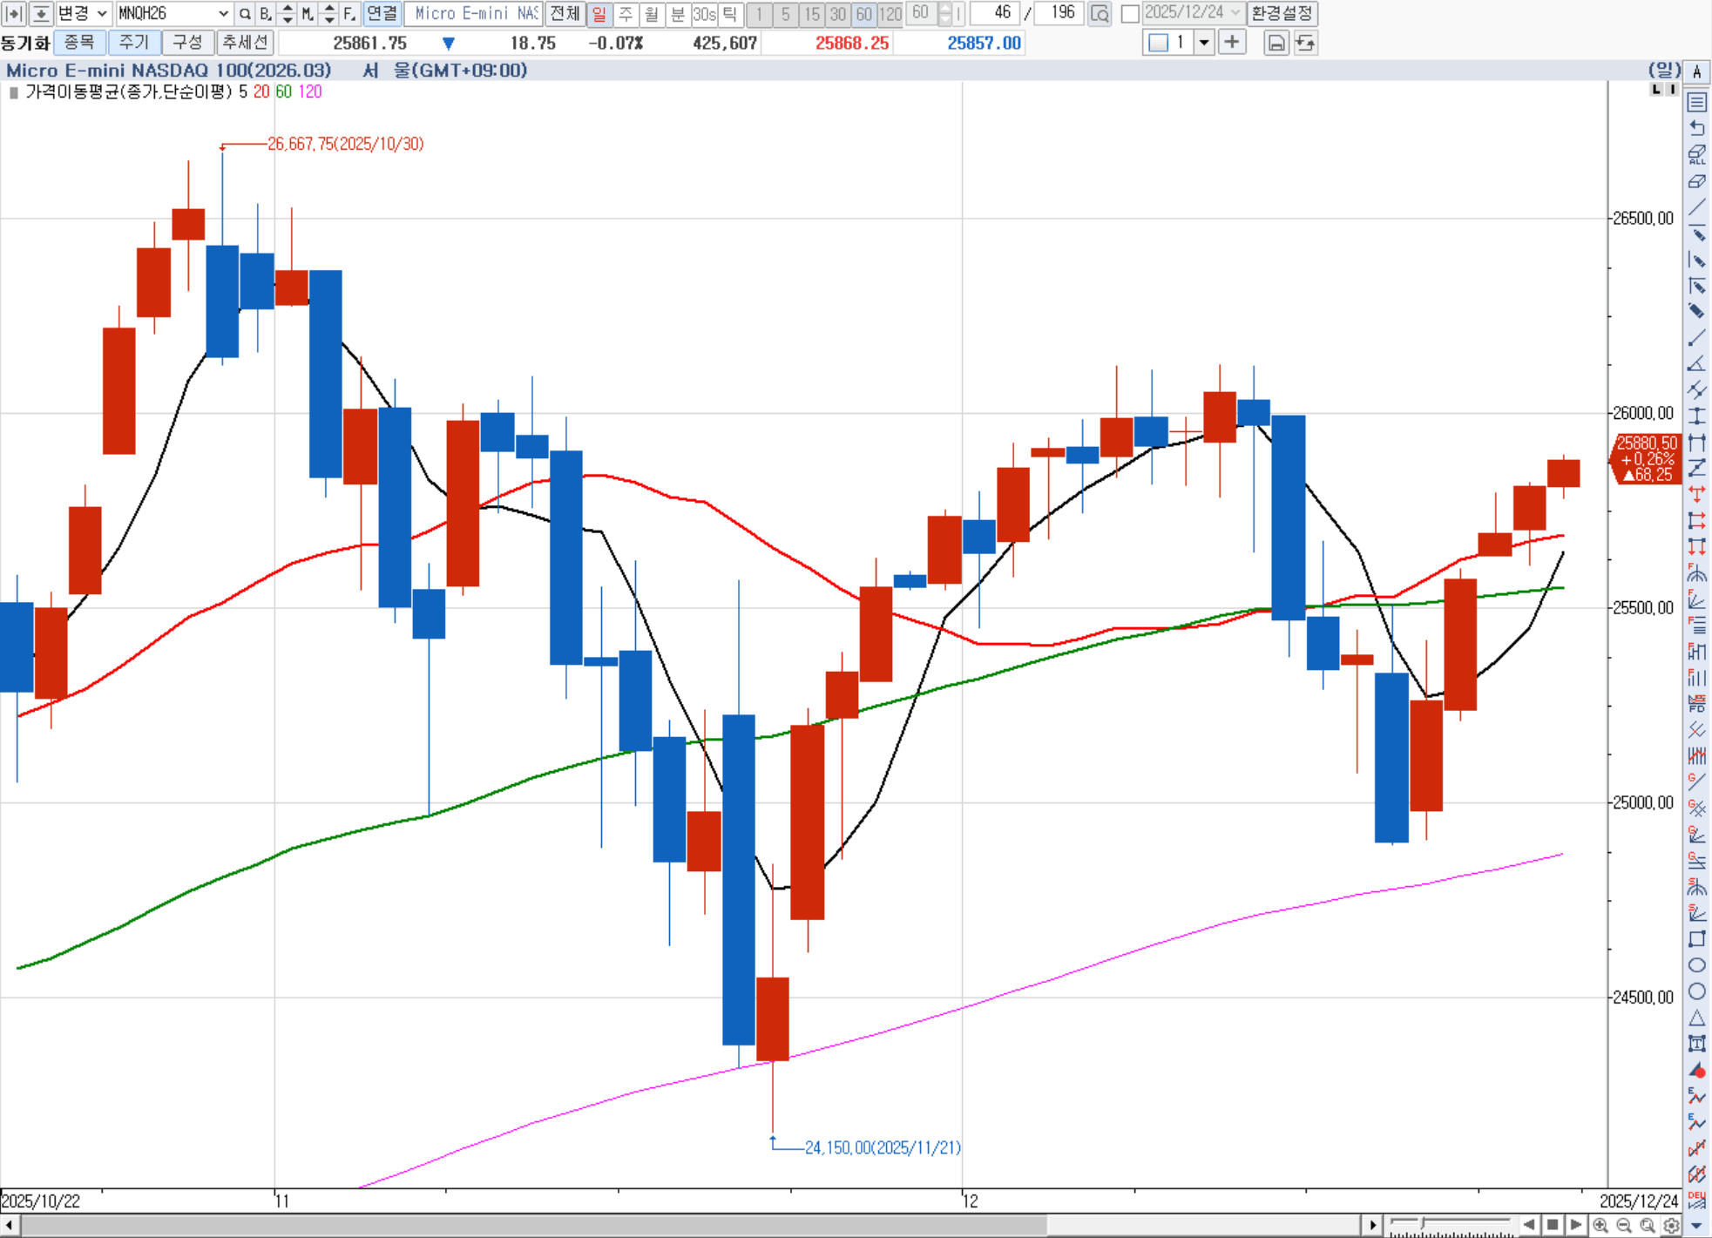Click the data lookup icon next to 196
This screenshot has height=1238, width=1712.
(x=1100, y=13)
